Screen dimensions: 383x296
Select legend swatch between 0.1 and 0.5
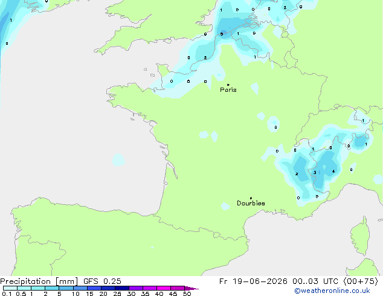10,288
